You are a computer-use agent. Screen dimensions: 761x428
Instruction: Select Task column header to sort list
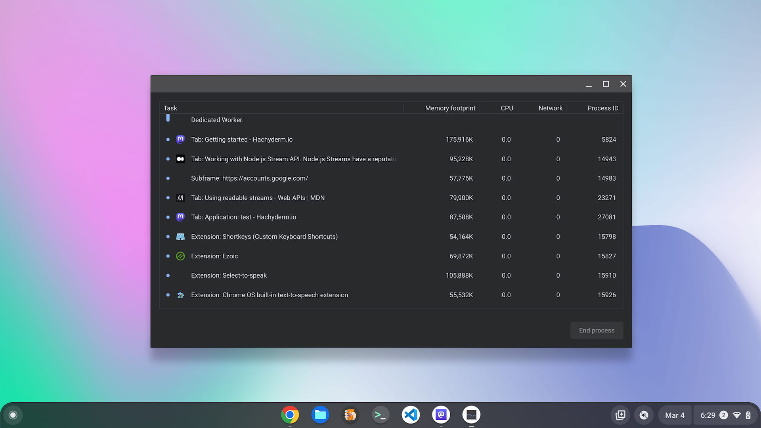(x=170, y=108)
